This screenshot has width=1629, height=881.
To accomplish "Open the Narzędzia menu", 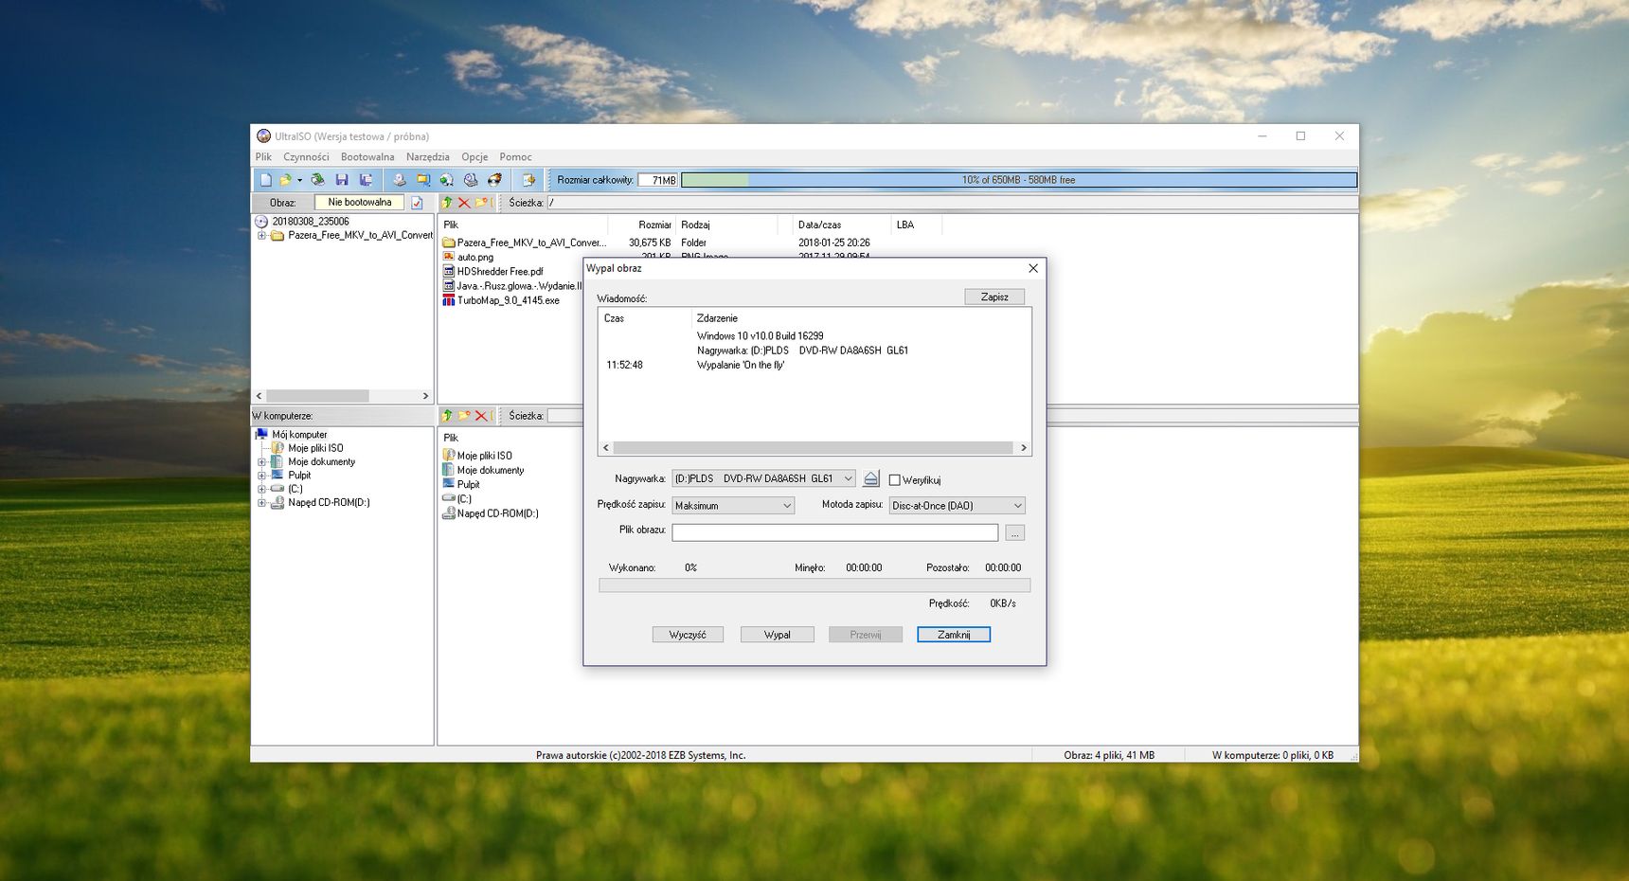I will pos(428,157).
